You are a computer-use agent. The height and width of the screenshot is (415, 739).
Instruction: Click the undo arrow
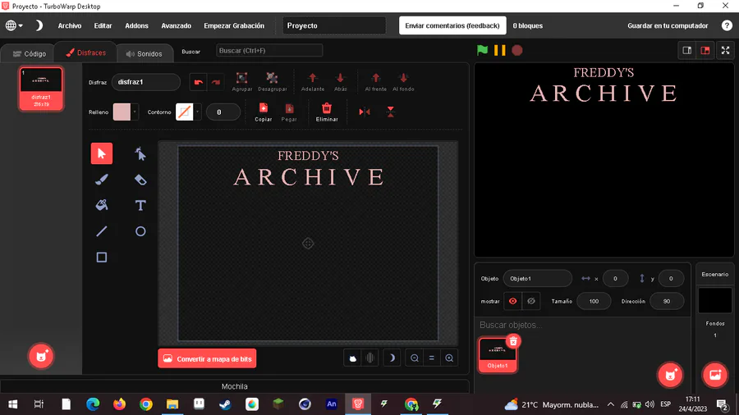(199, 82)
